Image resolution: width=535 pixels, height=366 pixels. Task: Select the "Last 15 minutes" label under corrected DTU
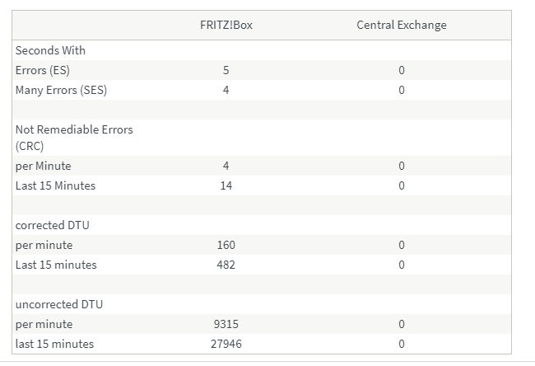click(56, 265)
